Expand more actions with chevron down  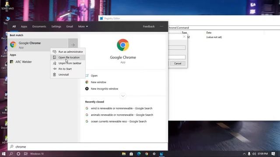point(123,96)
